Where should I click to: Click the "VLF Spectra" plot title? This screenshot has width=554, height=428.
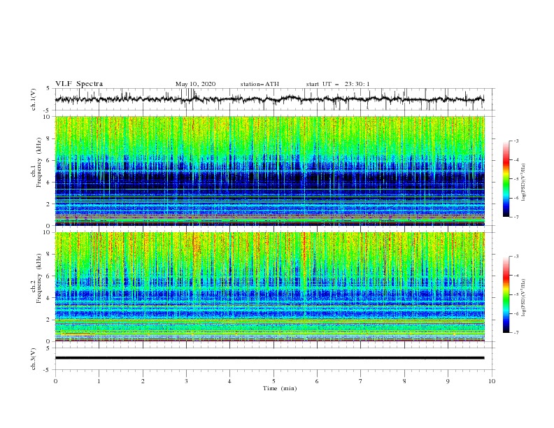[79, 84]
